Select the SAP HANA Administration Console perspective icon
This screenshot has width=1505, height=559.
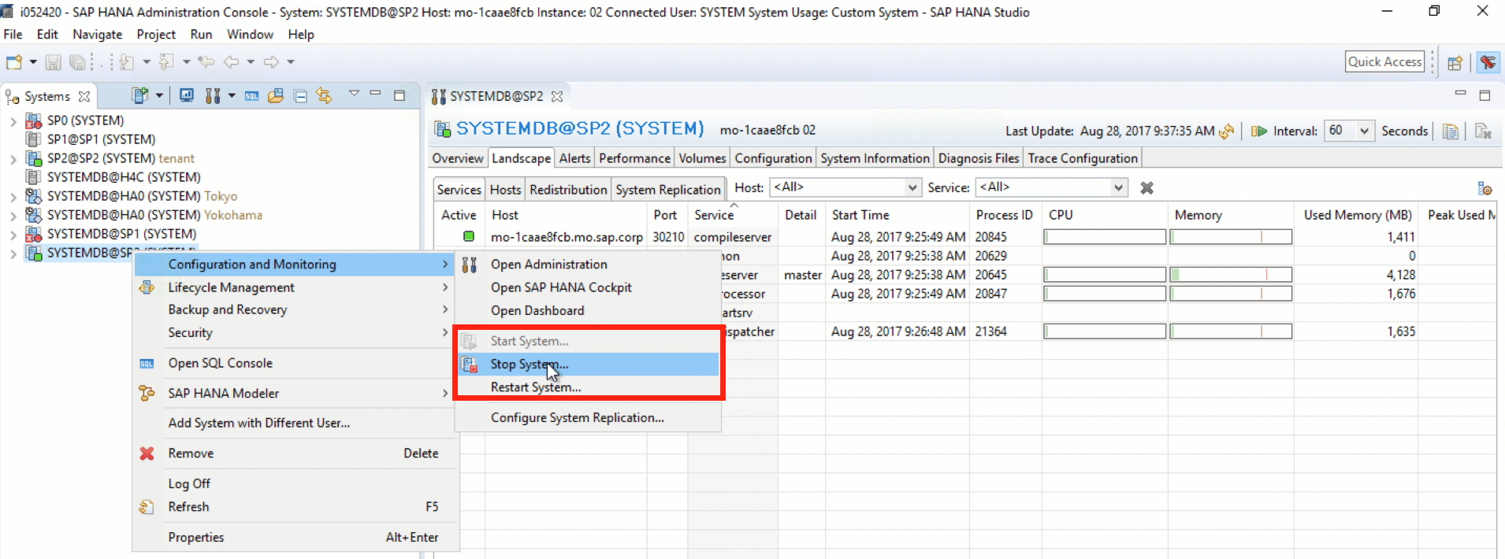pos(1488,62)
